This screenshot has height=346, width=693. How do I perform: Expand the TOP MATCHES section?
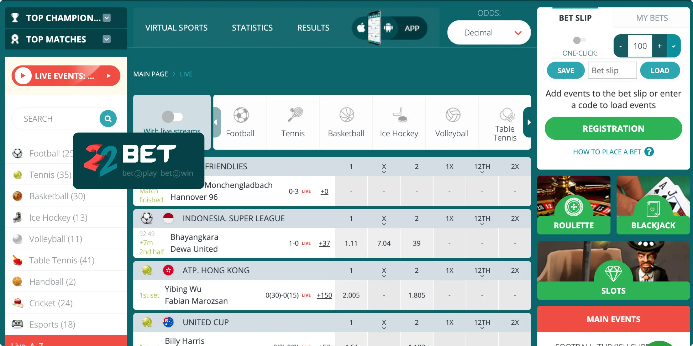coord(106,39)
